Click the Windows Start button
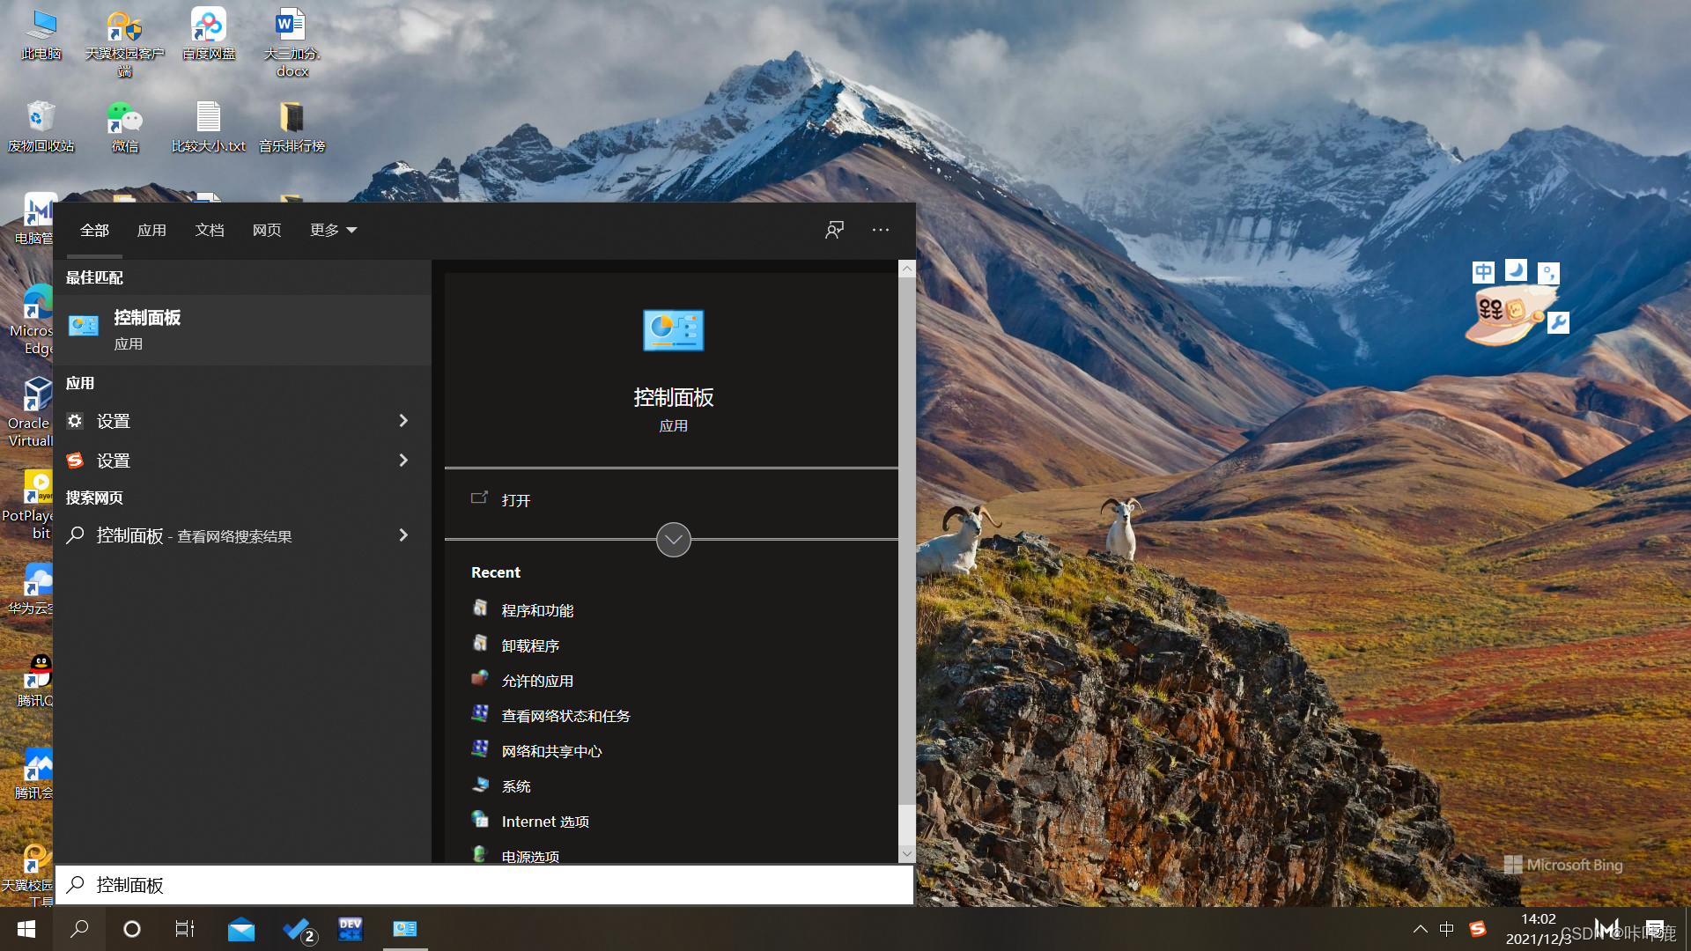 [x=26, y=929]
